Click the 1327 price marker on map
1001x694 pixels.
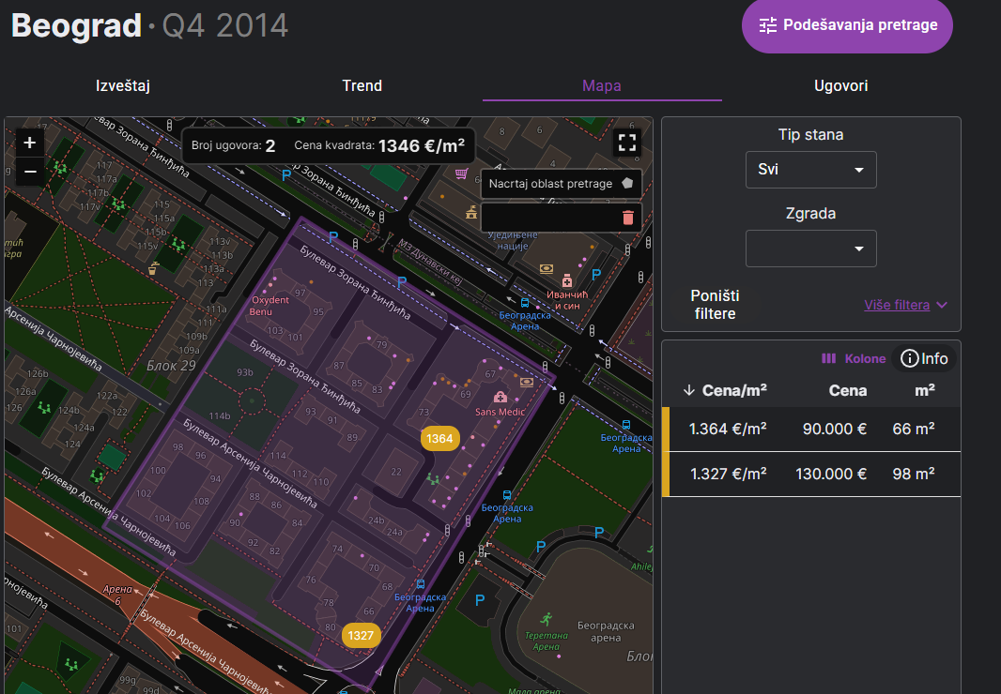pos(361,635)
